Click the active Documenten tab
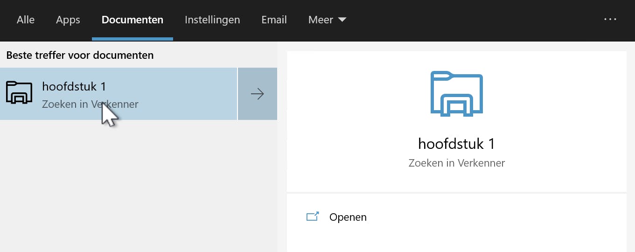Screen dimensions: 635x252 pos(133,20)
